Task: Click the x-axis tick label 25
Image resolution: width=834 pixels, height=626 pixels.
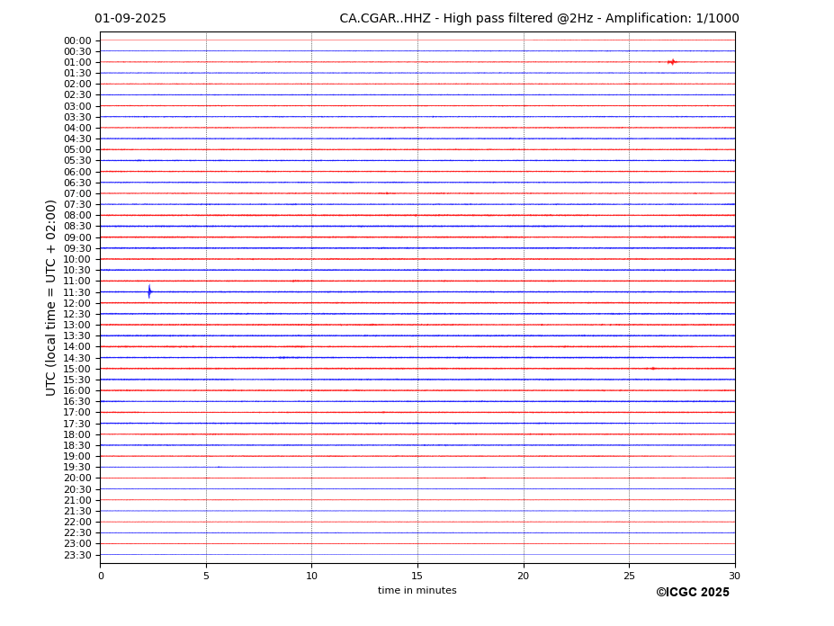Action: pos(629,576)
